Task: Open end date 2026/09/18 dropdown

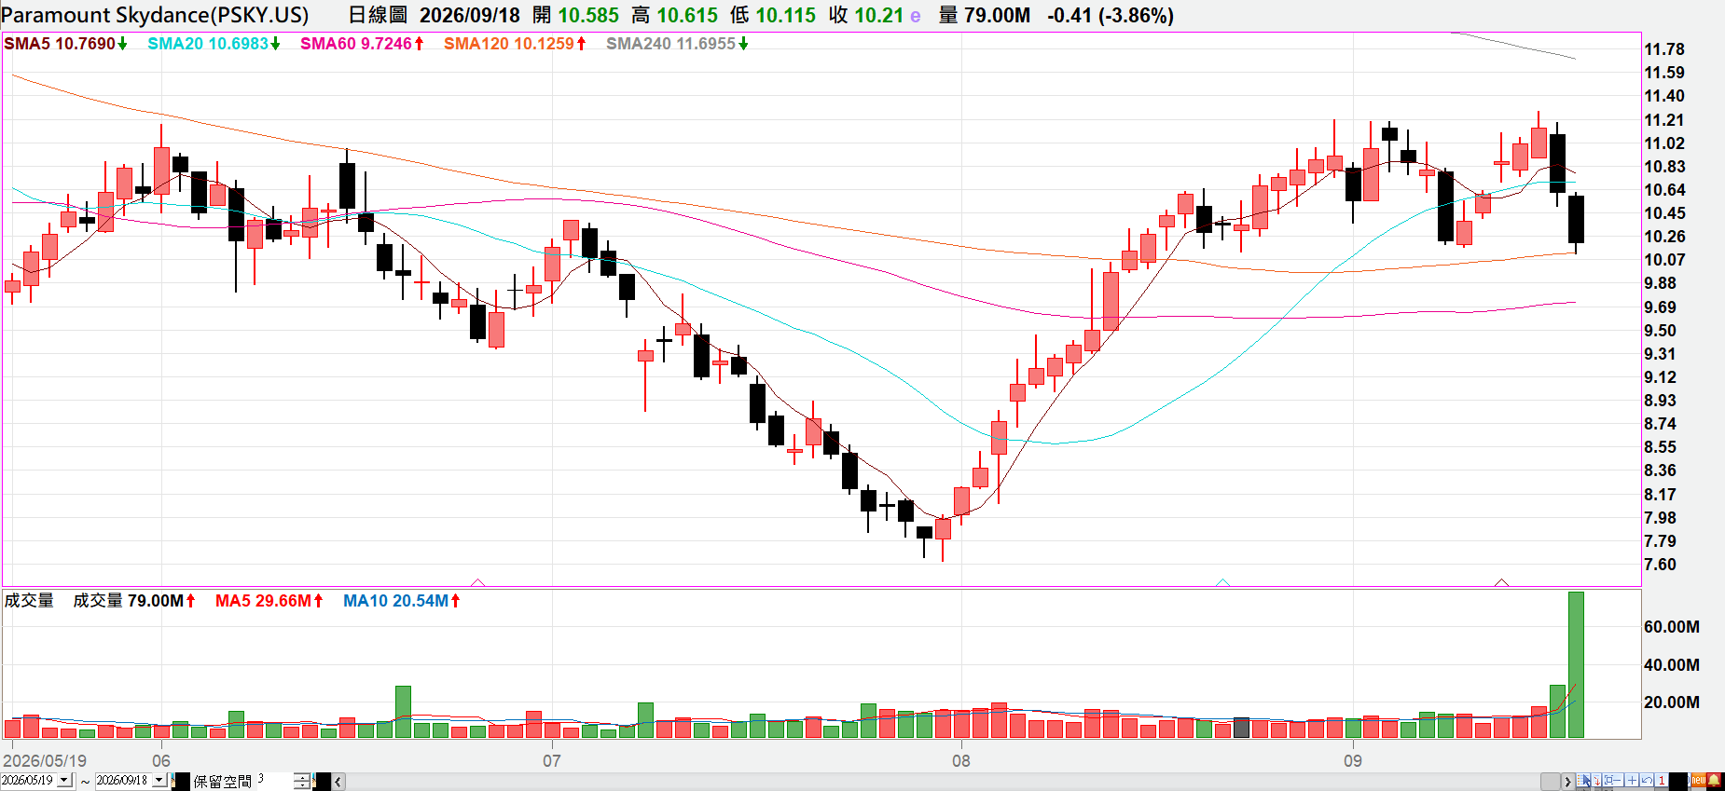Action: pos(159,780)
